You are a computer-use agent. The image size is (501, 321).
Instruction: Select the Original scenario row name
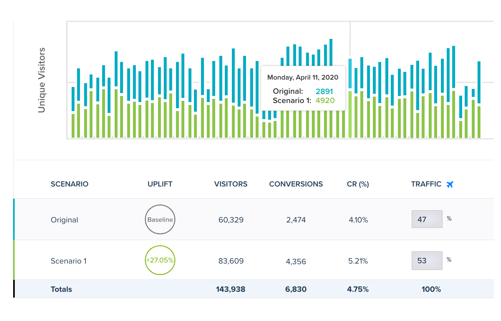click(x=64, y=220)
